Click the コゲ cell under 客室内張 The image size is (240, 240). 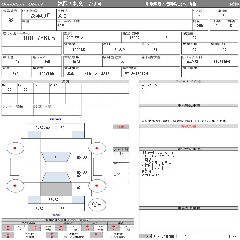point(121,178)
